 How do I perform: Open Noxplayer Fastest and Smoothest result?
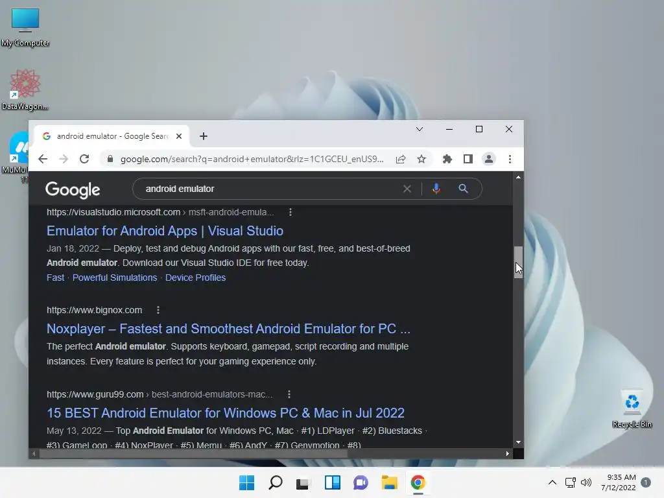click(x=228, y=329)
